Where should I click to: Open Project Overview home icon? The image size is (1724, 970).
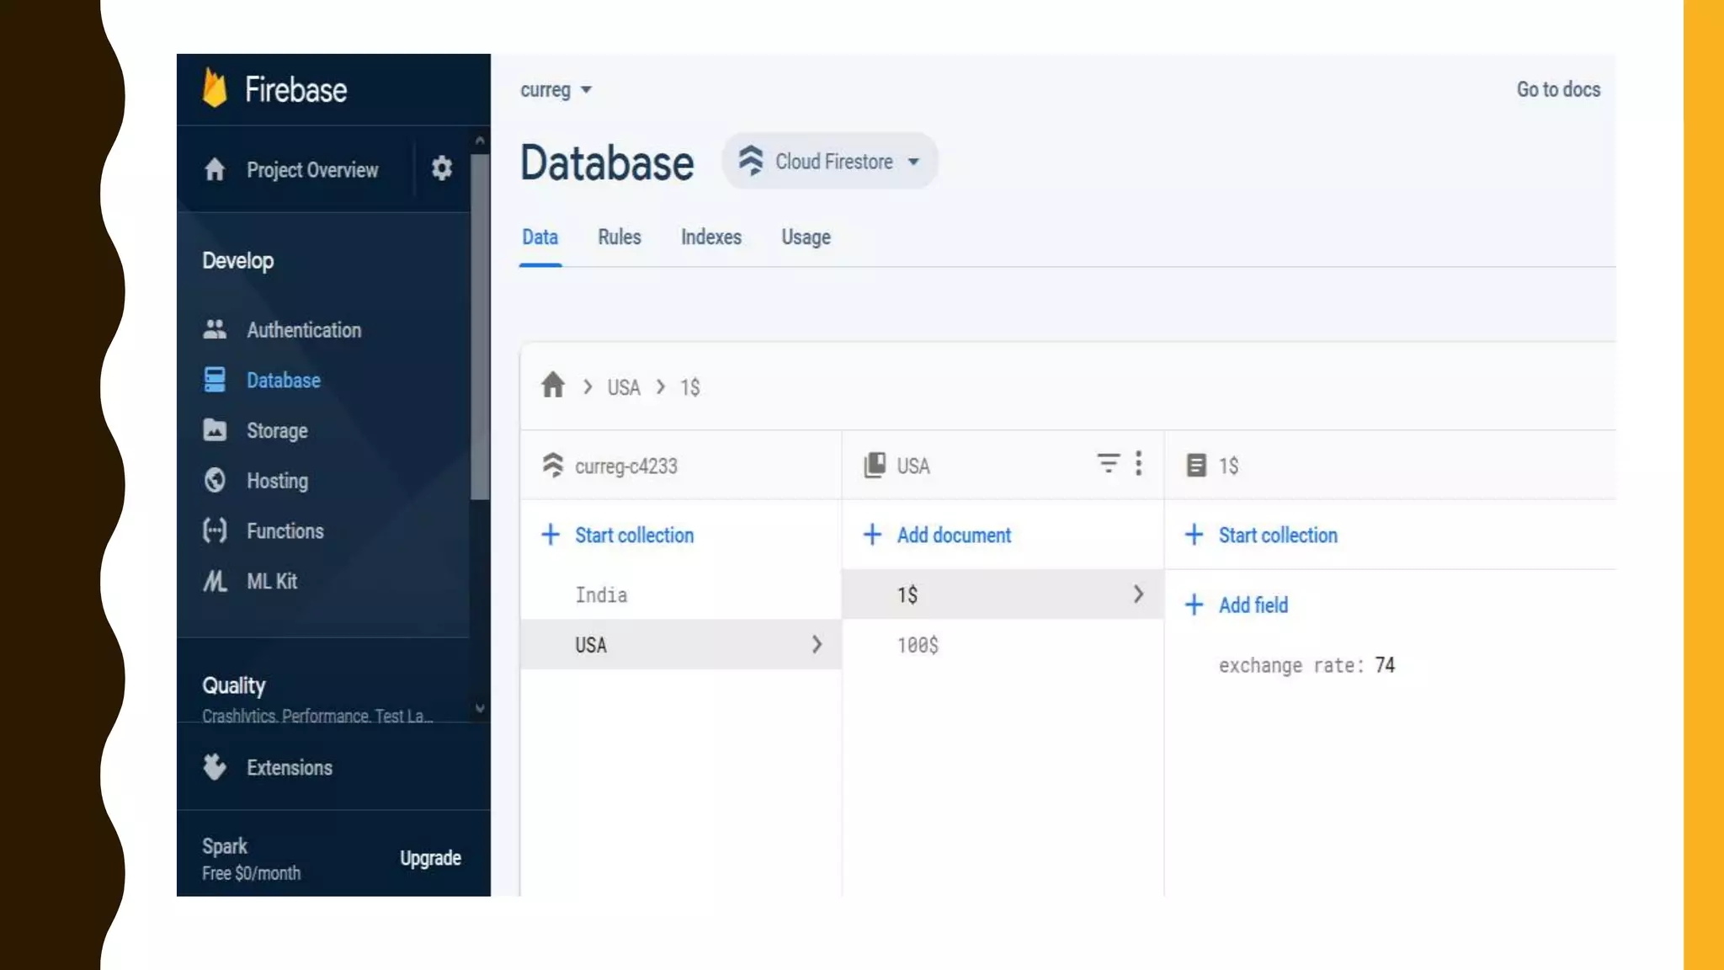pos(215,169)
